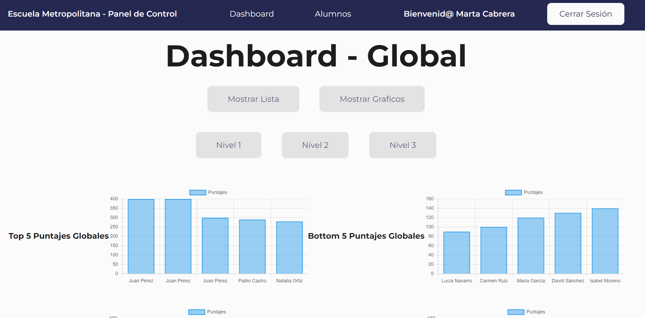Click the David Sánchez axis label

tap(568, 281)
